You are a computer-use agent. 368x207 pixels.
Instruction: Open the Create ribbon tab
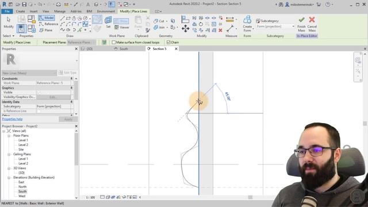(x=21, y=11)
